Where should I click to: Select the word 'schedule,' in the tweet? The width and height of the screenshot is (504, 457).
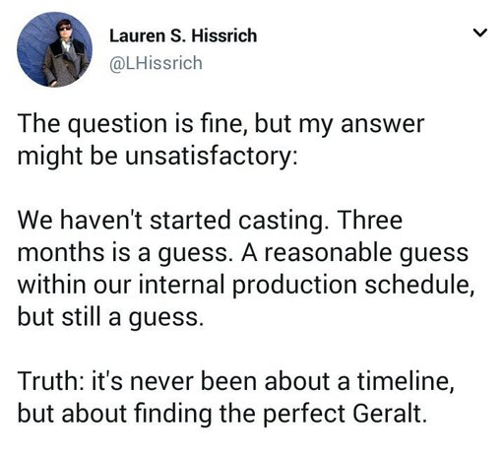419,285
